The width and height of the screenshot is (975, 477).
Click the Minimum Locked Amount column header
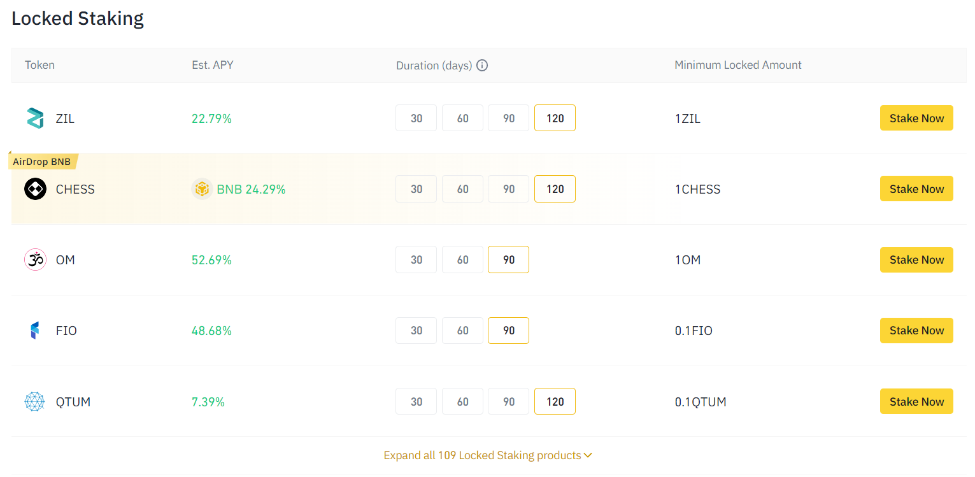tap(738, 65)
